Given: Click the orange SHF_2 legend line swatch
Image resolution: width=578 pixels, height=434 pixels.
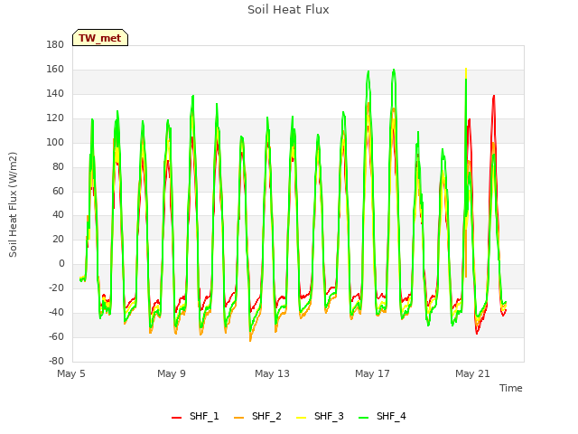Looking at the screenshot, I should click(238, 418).
